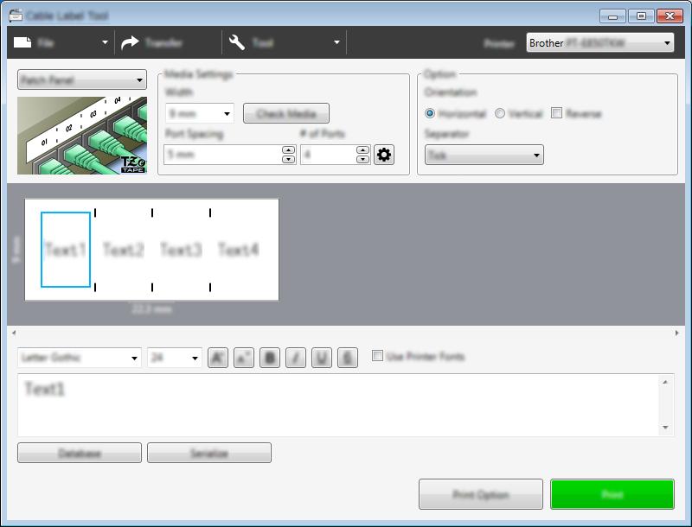Select the Text1 block in label preview
The height and width of the screenshot is (527, 692).
click(x=66, y=250)
